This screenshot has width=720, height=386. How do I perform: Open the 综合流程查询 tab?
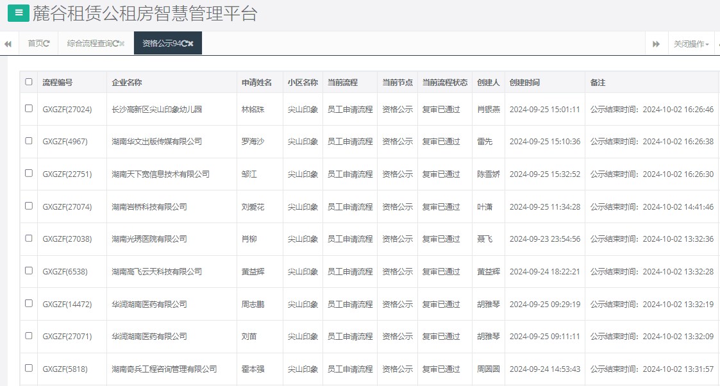pyautogui.click(x=88, y=44)
